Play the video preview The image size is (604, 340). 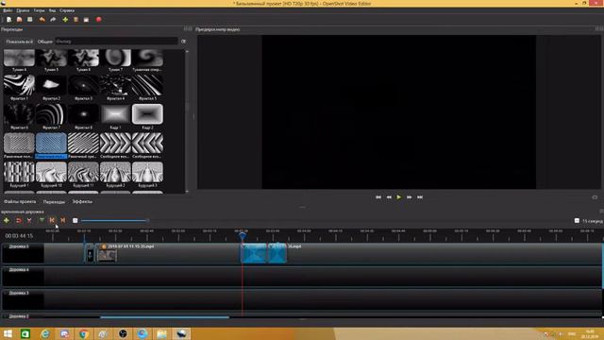[x=398, y=197]
